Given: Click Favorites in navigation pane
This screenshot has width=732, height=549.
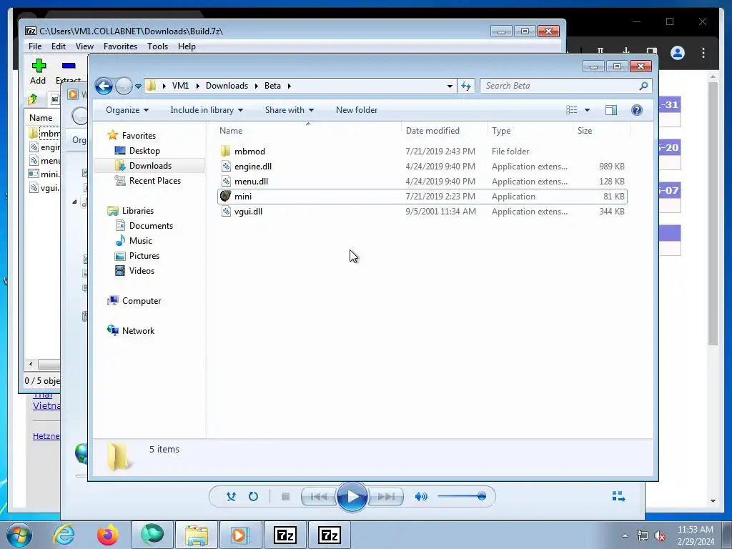Looking at the screenshot, I should click(x=139, y=135).
